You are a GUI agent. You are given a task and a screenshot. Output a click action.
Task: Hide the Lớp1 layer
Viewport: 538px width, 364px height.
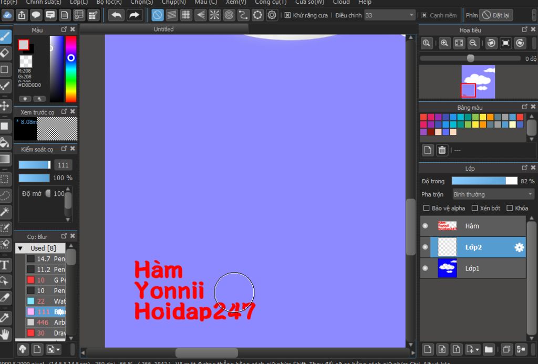point(425,268)
